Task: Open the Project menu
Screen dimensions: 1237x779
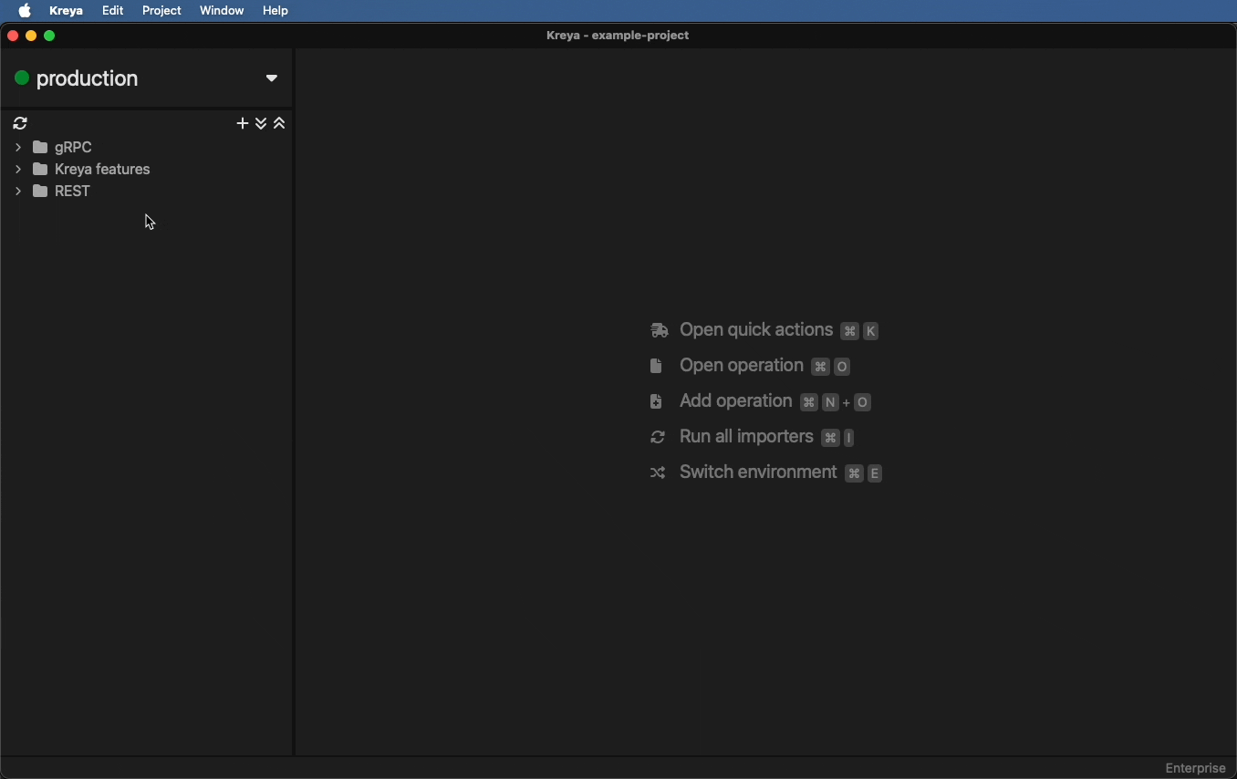Action: click(161, 11)
